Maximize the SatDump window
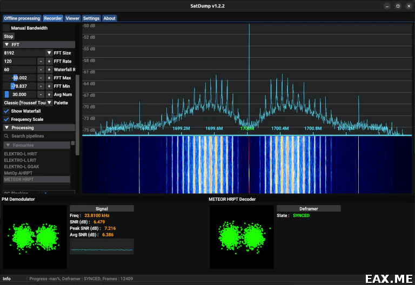Screen dimensions: 415x285 tap(398, 6)
